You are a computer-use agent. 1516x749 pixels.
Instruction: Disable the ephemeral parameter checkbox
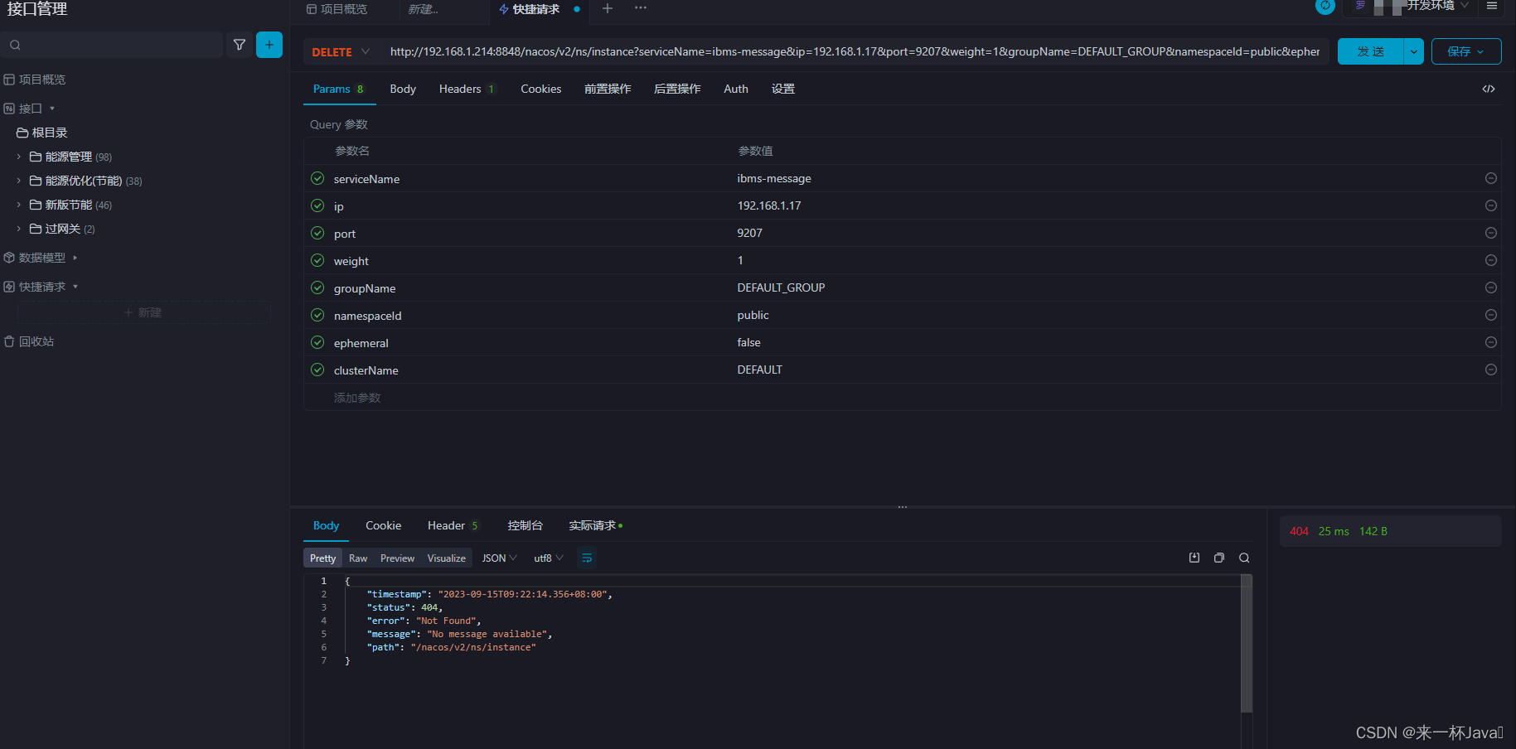pos(317,342)
